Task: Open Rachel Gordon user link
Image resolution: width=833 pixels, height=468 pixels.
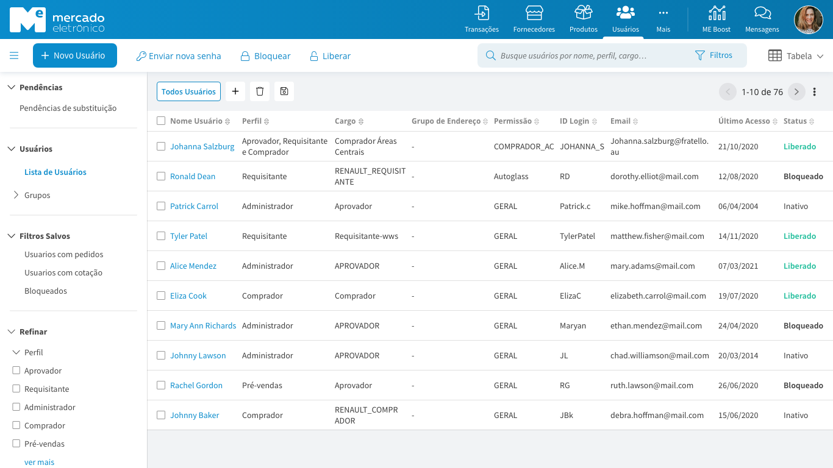Action: pyautogui.click(x=196, y=385)
